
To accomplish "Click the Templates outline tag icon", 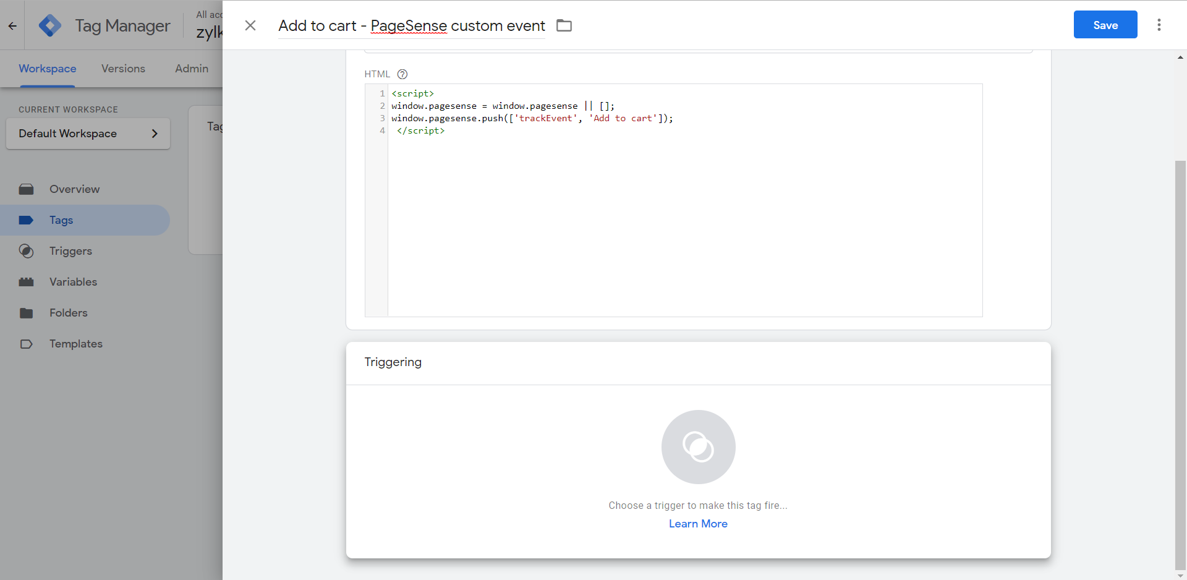I will 26,344.
